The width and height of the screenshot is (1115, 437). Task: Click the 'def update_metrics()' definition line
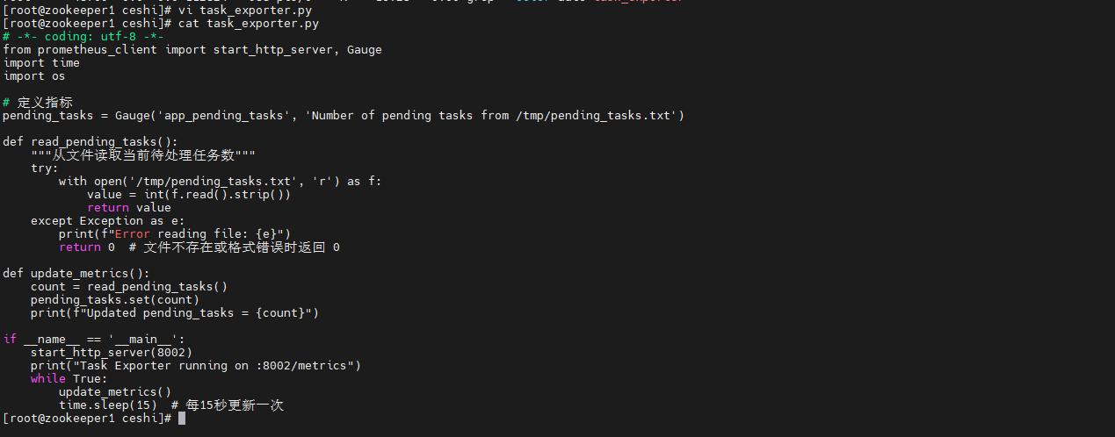76,273
